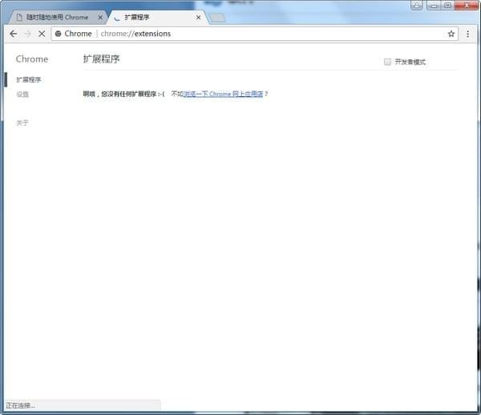Click the no-extensions message text
The image size is (481, 415).
click(x=124, y=94)
